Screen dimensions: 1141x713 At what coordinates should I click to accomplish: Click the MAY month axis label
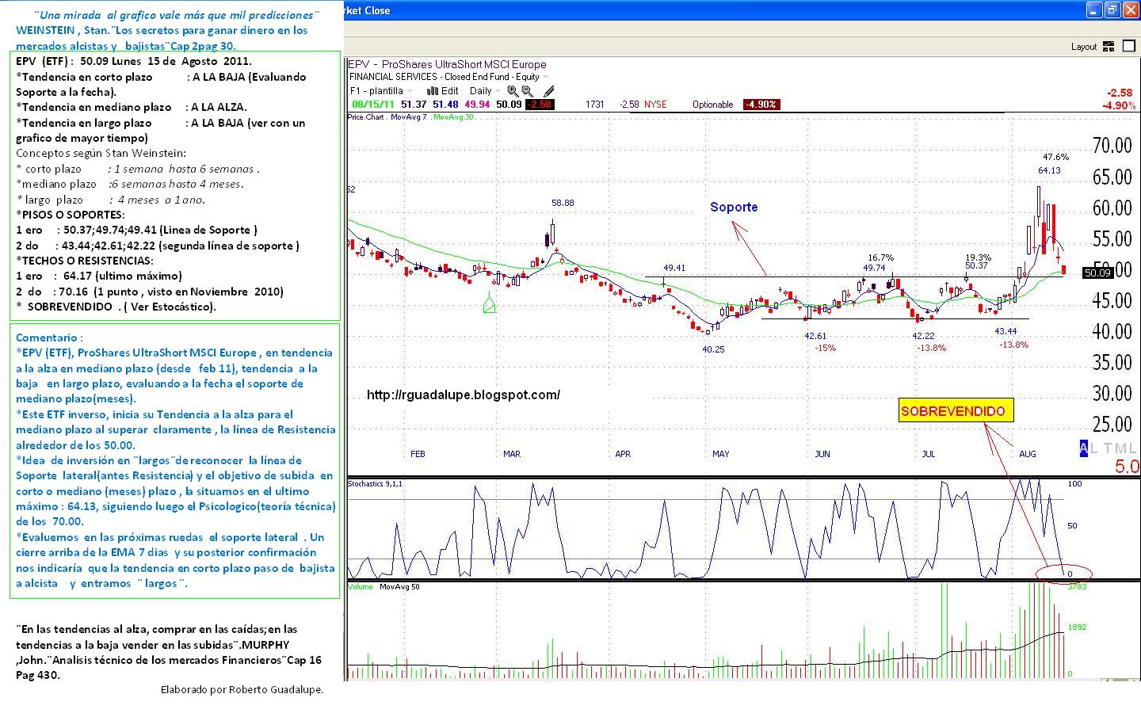point(720,454)
